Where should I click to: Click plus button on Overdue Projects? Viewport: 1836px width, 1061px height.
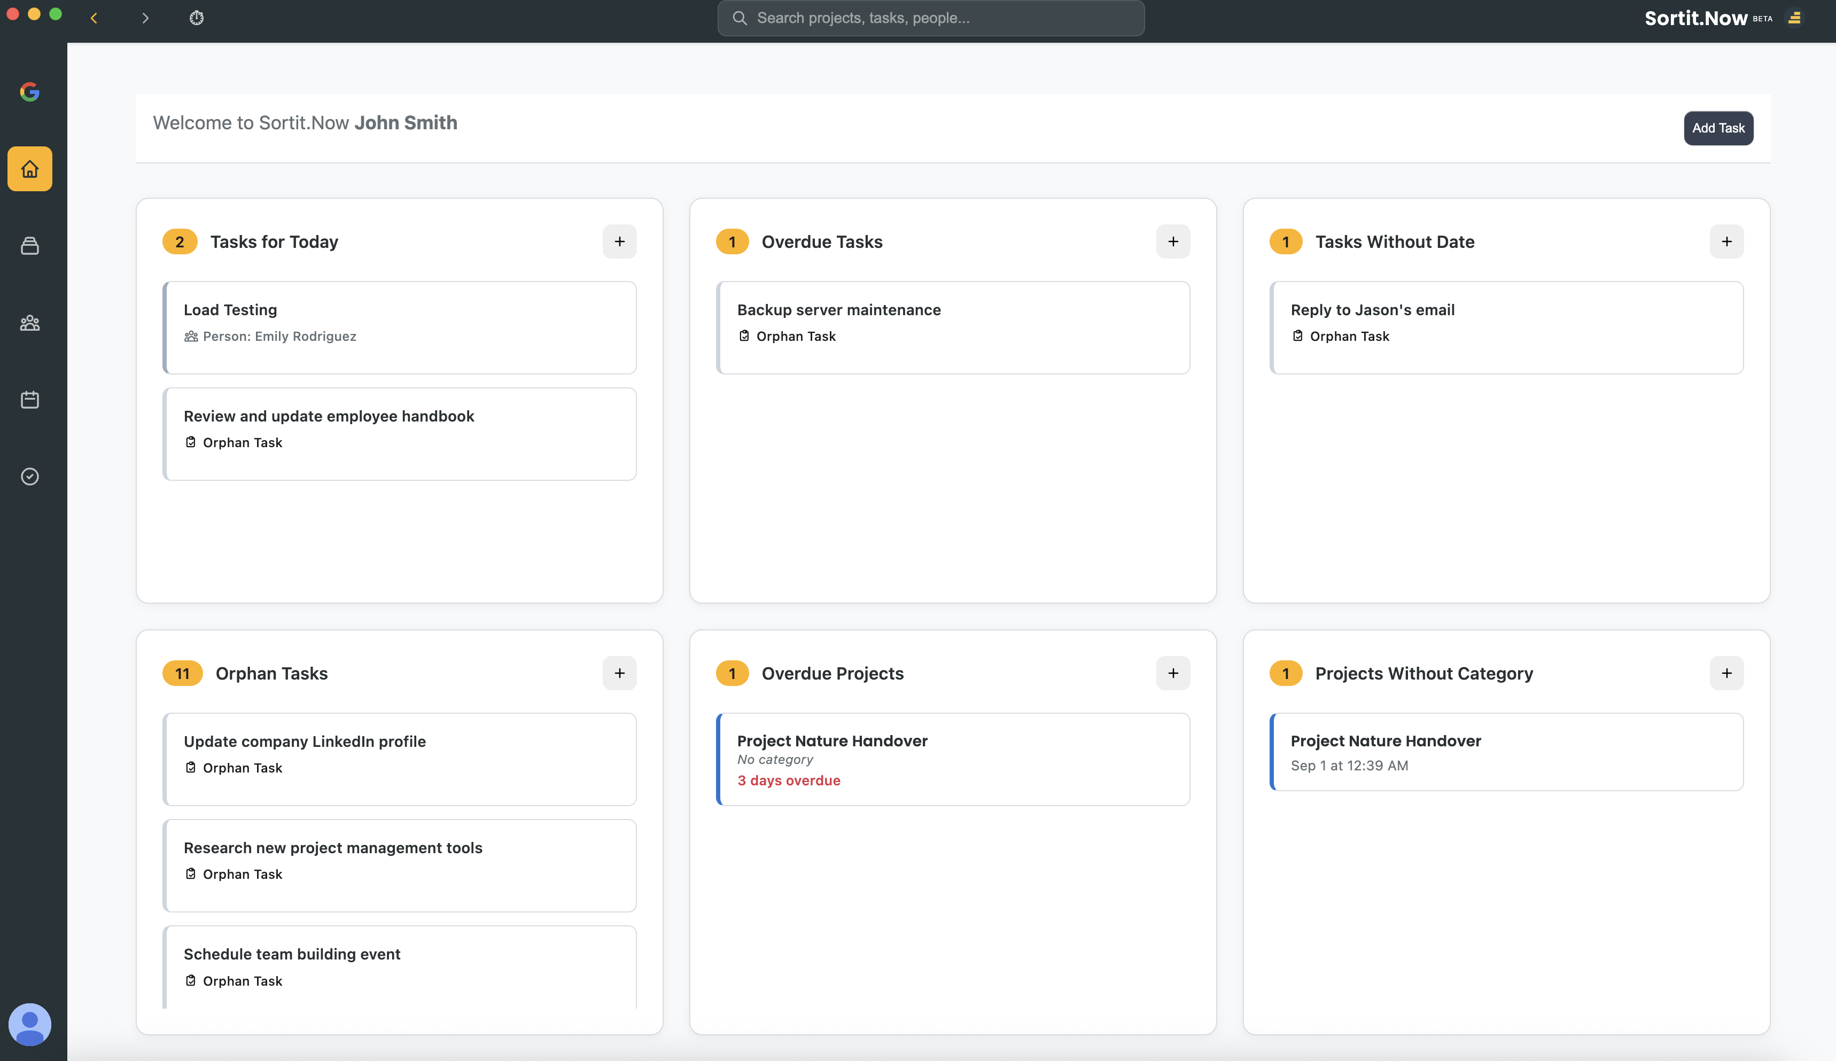coord(1173,674)
